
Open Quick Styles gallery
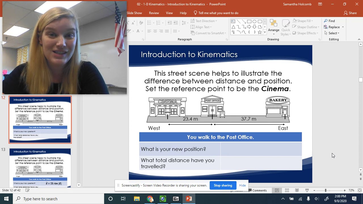[x=286, y=27]
